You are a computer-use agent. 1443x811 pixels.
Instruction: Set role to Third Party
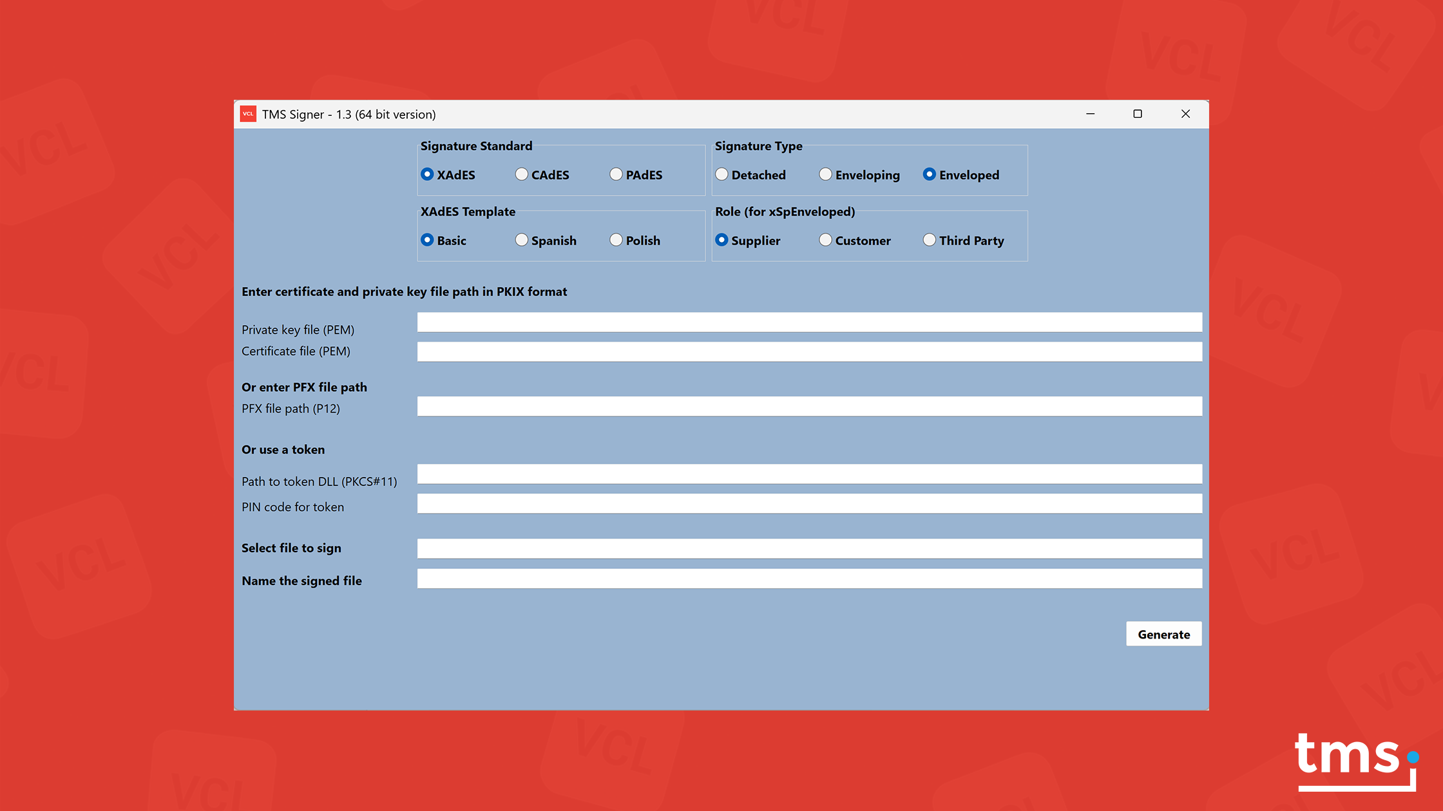[x=930, y=240]
